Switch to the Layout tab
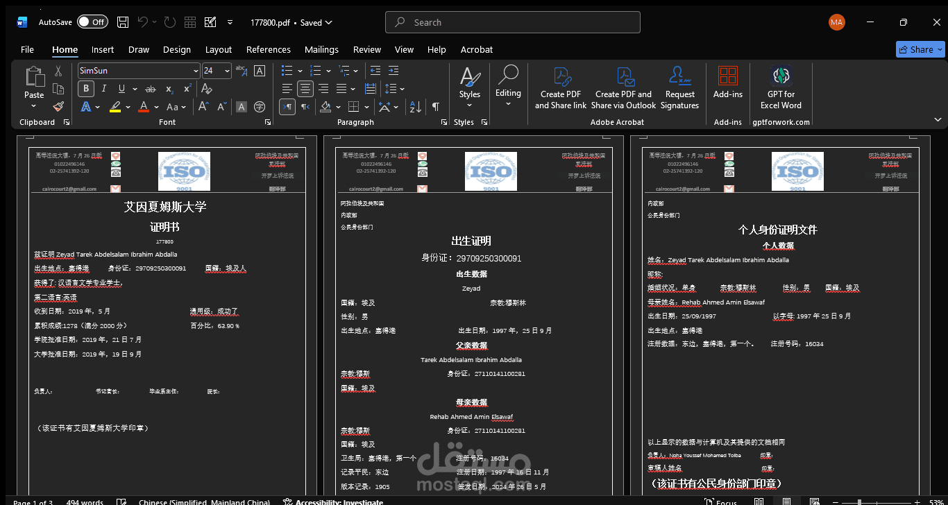The width and height of the screenshot is (948, 505). 219,49
